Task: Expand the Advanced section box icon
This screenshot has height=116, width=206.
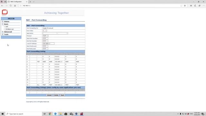Action: click(3, 32)
